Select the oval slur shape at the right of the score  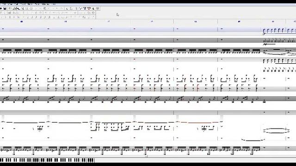point(276,130)
